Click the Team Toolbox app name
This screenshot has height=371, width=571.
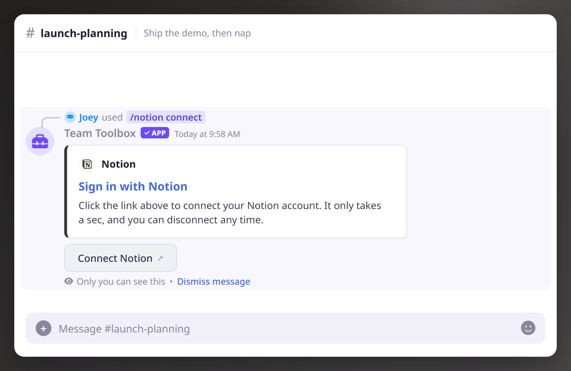(100, 133)
